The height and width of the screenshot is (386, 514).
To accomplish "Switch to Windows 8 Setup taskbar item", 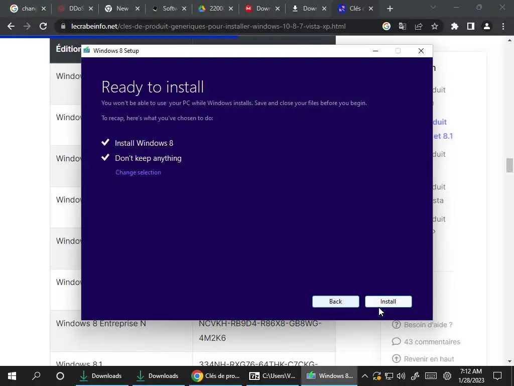I will pyautogui.click(x=329, y=376).
